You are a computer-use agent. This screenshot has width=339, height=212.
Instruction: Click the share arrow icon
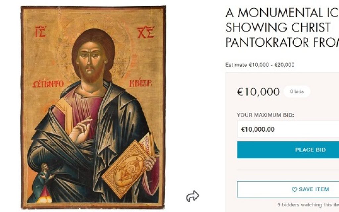(192, 196)
